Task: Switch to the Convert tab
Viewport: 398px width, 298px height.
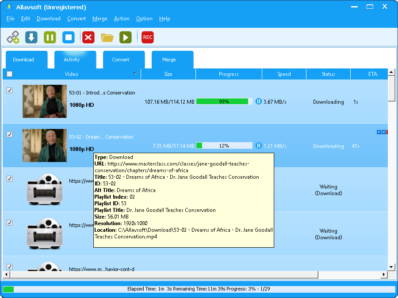Action: pyautogui.click(x=124, y=60)
